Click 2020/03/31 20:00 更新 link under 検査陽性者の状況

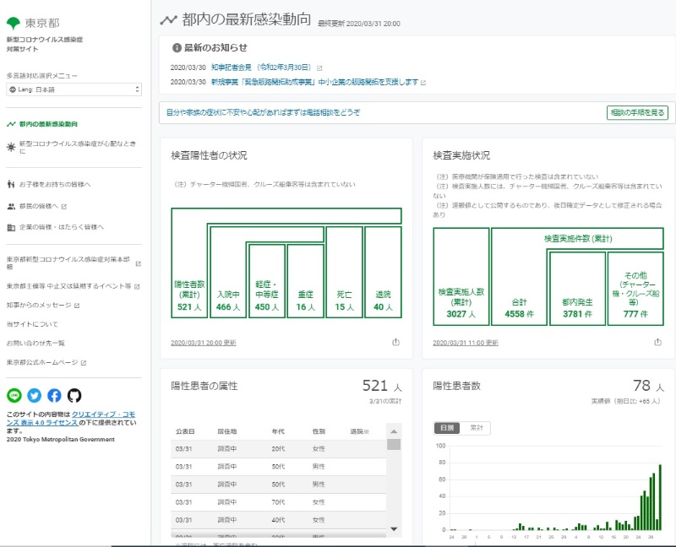[x=204, y=344]
